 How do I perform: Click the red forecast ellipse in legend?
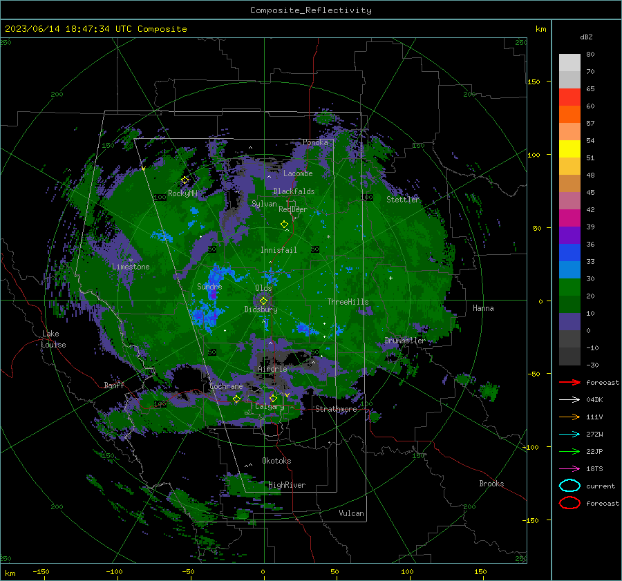click(569, 503)
